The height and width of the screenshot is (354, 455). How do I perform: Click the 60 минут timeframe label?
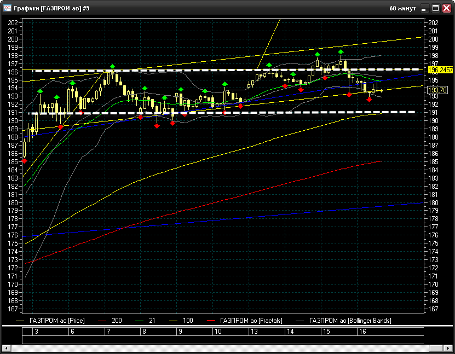point(403,8)
